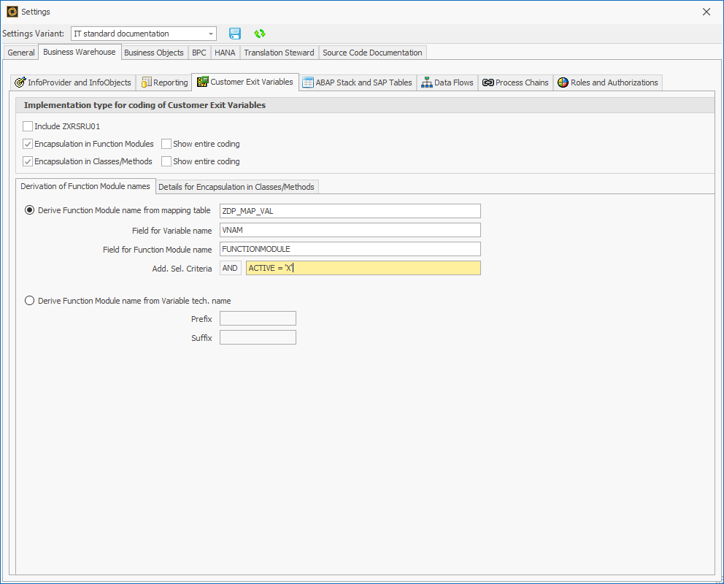The height and width of the screenshot is (584, 724).
Task: Open the Settings Variant dropdown
Action: tap(212, 34)
